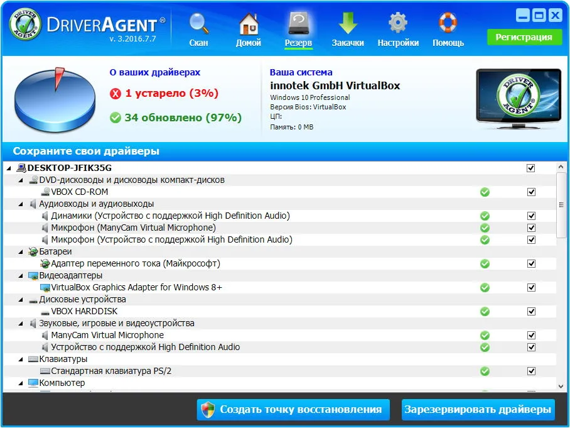Uncheck the DESKTOP-JFIK35G root checkbox
The width and height of the screenshot is (570, 428).
[x=530, y=168]
